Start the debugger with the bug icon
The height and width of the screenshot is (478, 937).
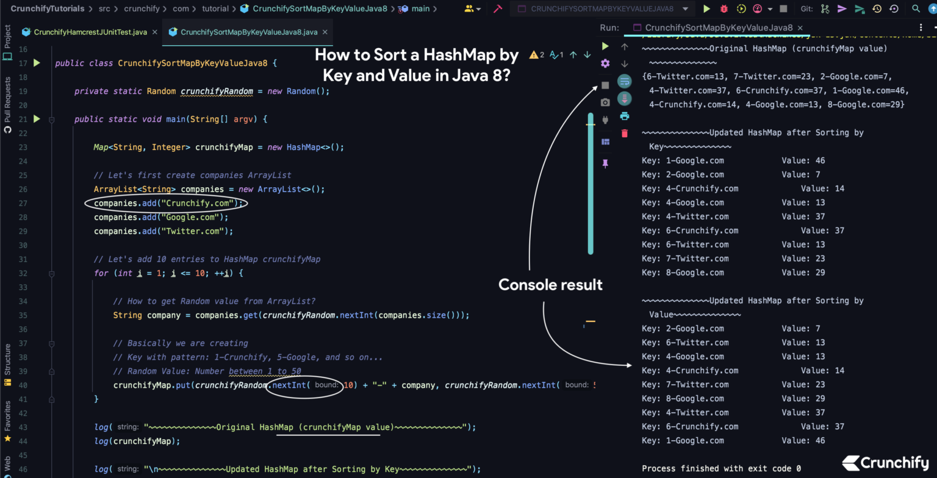coord(724,9)
